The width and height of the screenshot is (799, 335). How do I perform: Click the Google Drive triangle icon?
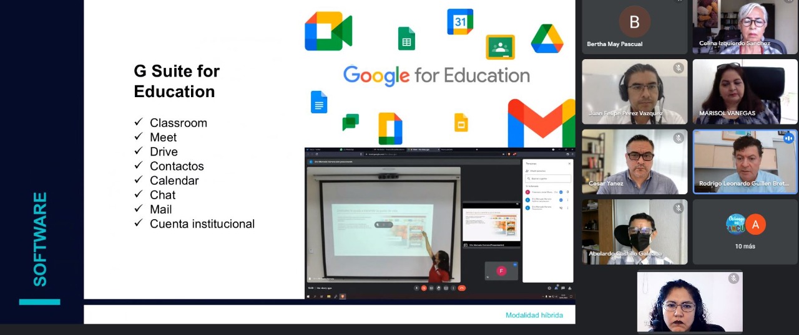[547, 39]
